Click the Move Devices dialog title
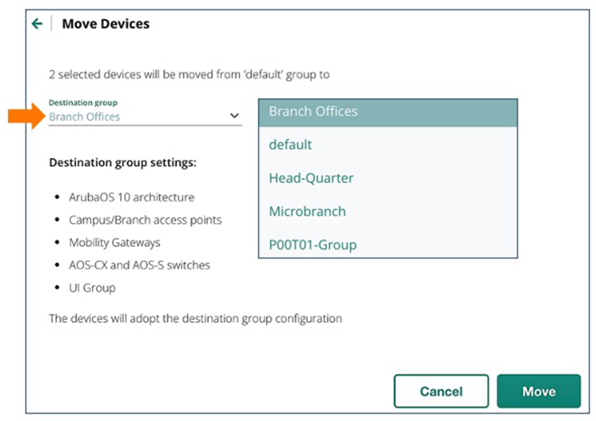The image size is (596, 421). 106,24
